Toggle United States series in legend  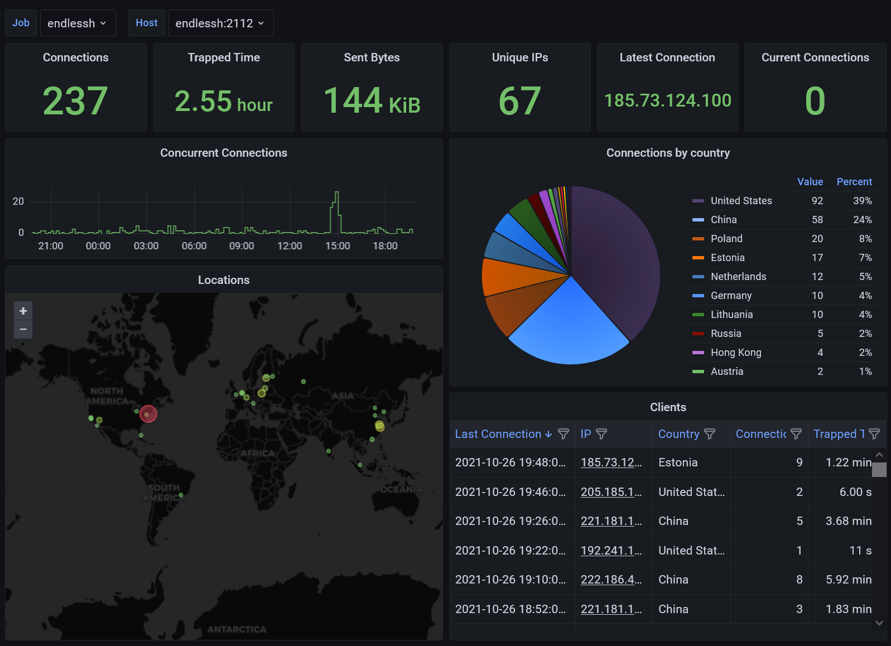[x=741, y=201]
